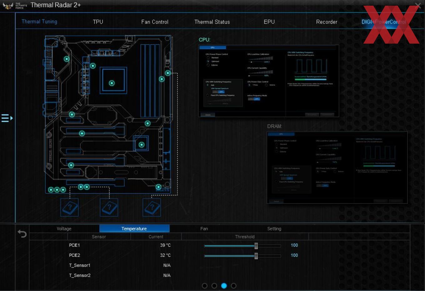Click the PCIE1 current temperature 39 °C
This screenshot has height=291, width=425.
click(165, 245)
